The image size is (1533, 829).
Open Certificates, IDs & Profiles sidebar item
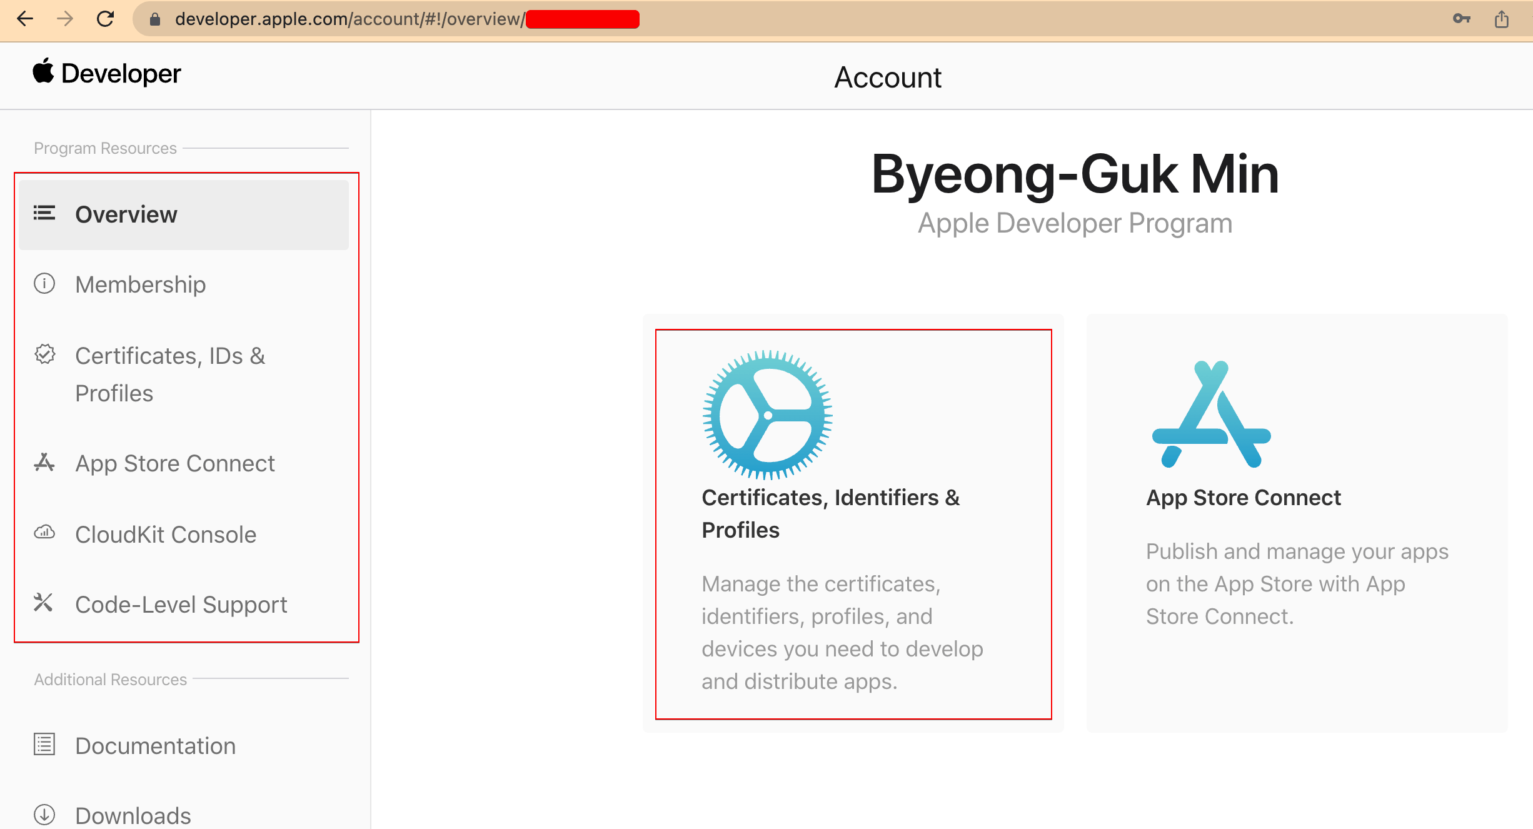184,374
